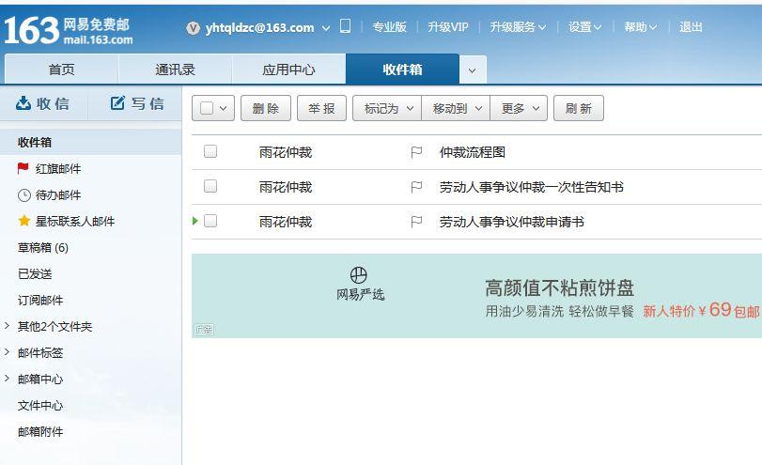Check the box for 仲裁流程图 email
762x465 pixels.
(x=210, y=151)
